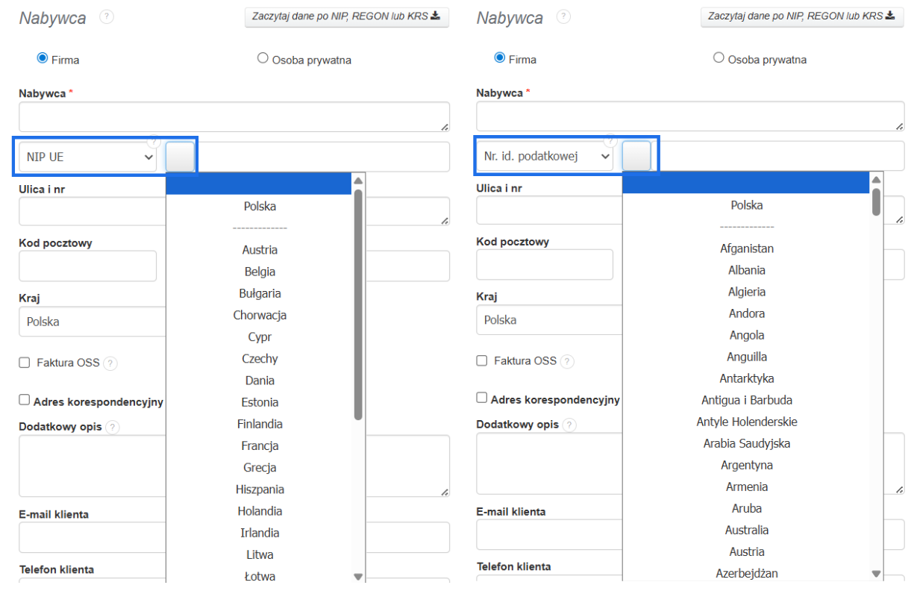This screenshot has width=914, height=591.
Task: Click help icon beside left Nabywca heading
Action: click(x=107, y=16)
